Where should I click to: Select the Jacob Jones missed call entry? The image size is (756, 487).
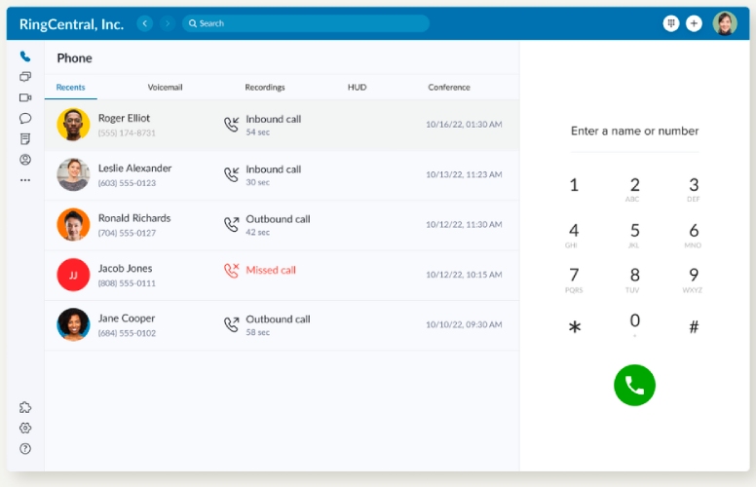281,275
